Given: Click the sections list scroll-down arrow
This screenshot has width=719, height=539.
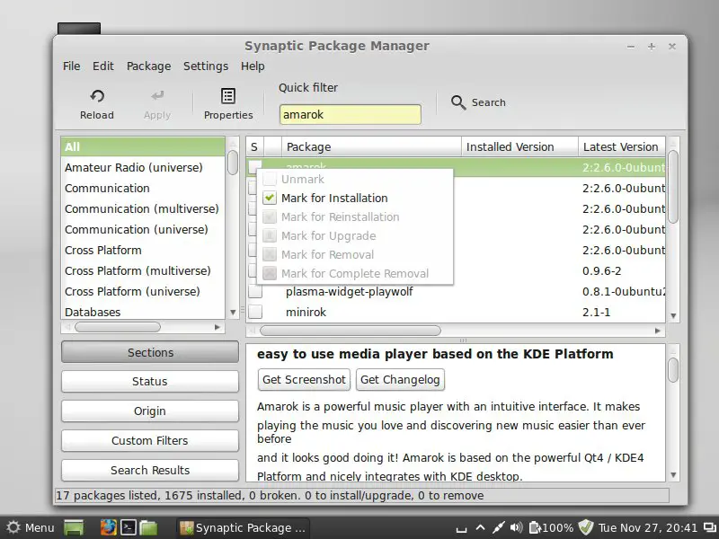Looking at the screenshot, I should pos(233,313).
